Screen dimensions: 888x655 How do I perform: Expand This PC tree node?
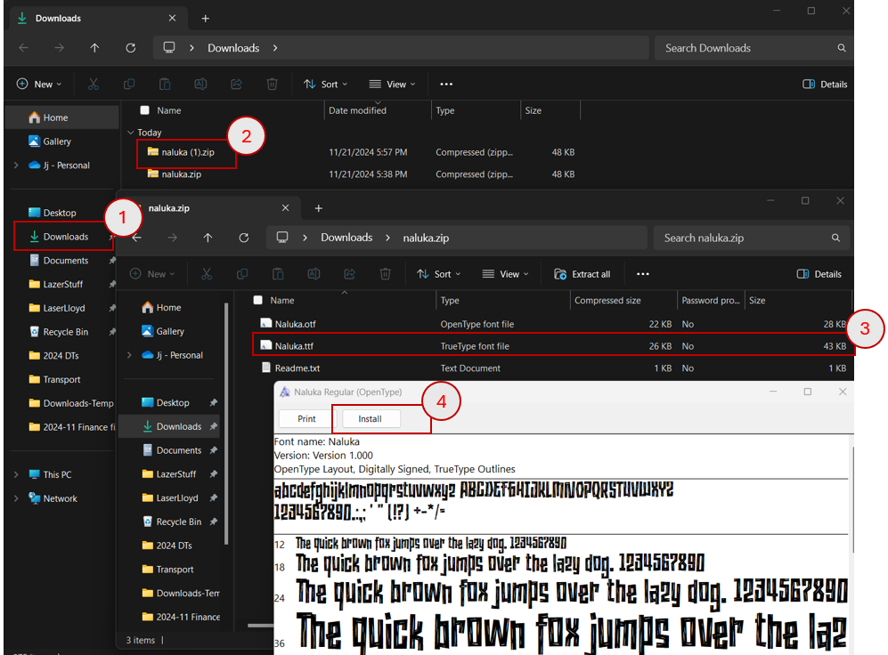16,474
